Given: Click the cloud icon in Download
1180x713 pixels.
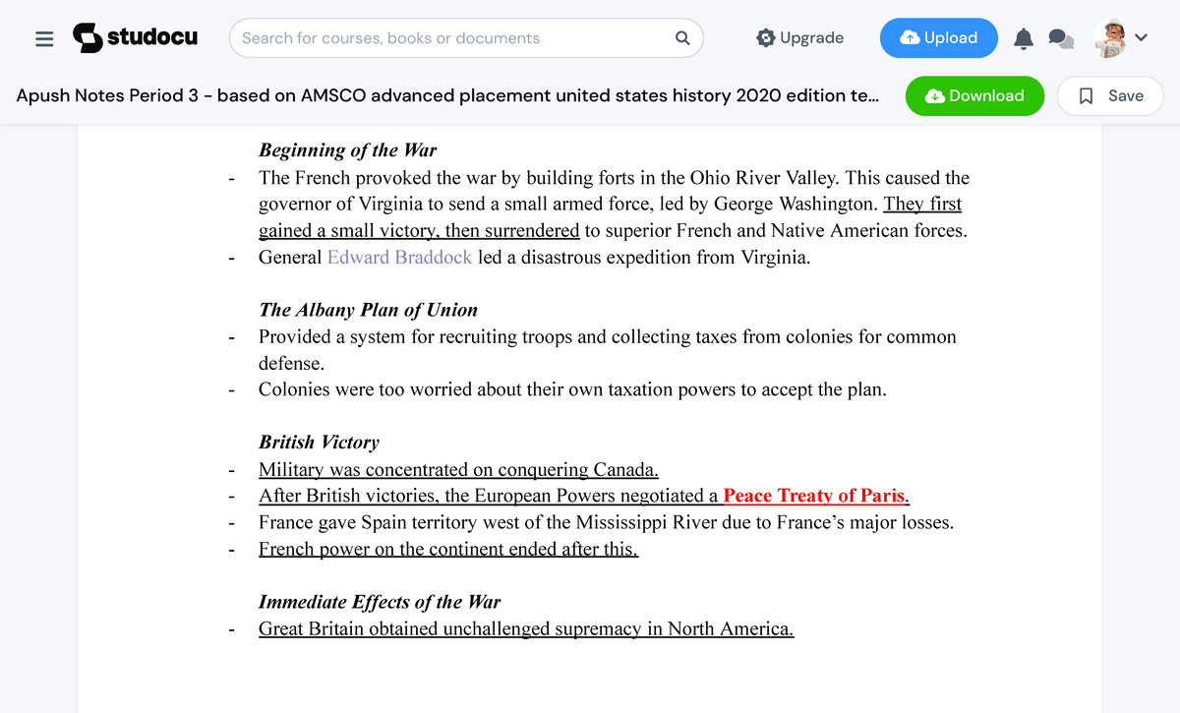Looking at the screenshot, I should [x=935, y=95].
